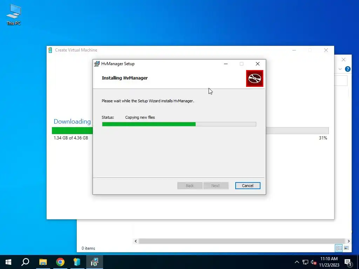Launch Google Chrome from the taskbar
Viewport: 359px width, 269px height.
(60, 262)
